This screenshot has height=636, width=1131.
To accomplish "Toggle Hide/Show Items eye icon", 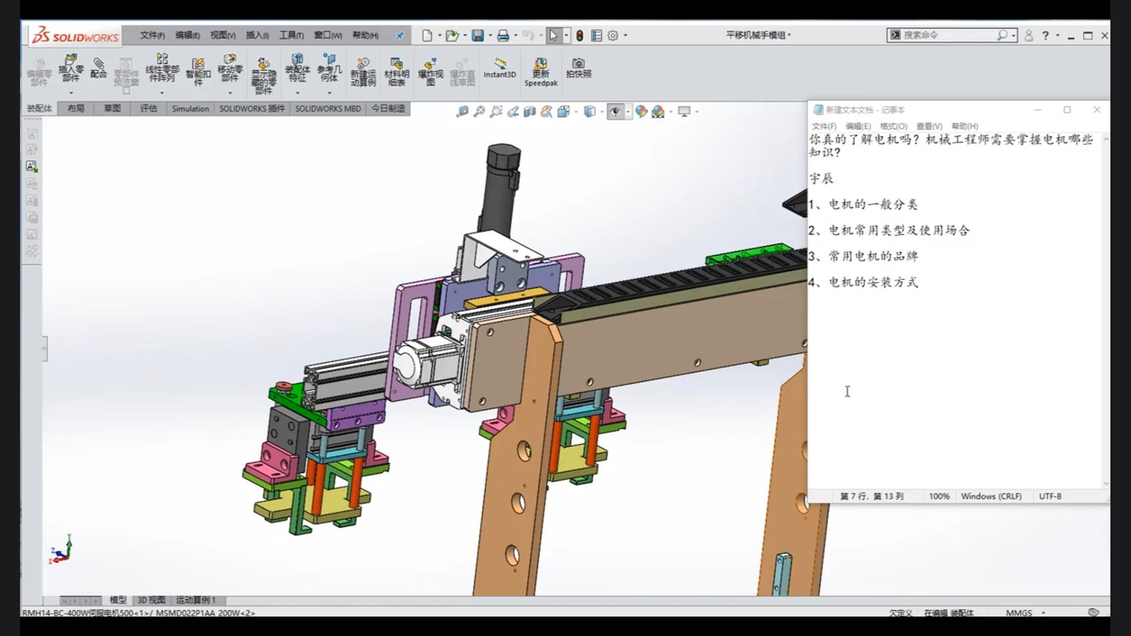I will pyautogui.click(x=616, y=111).
